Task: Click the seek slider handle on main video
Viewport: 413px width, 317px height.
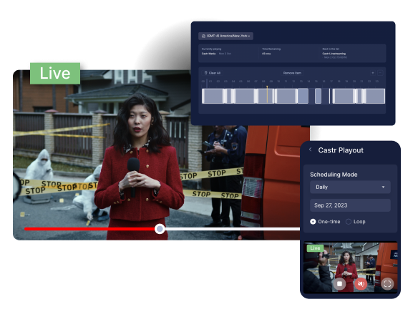Action: [160, 229]
